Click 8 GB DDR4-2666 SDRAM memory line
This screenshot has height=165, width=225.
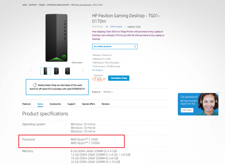pyautogui.click(x=94, y=151)
